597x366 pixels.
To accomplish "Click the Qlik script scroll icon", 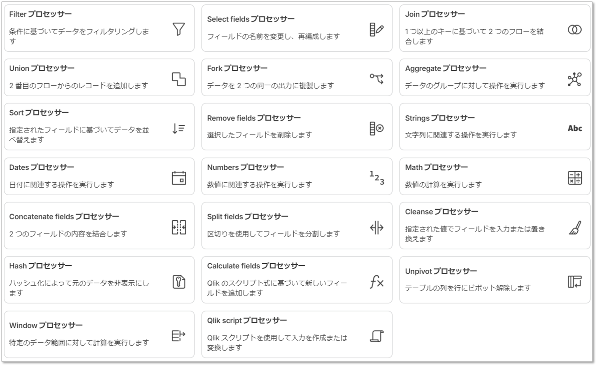I will coord(376,336).
